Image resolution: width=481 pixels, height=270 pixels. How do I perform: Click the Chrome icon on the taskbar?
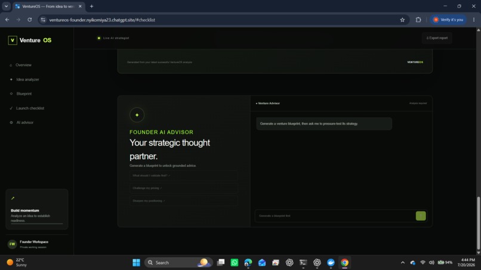[x=344, y=263]
